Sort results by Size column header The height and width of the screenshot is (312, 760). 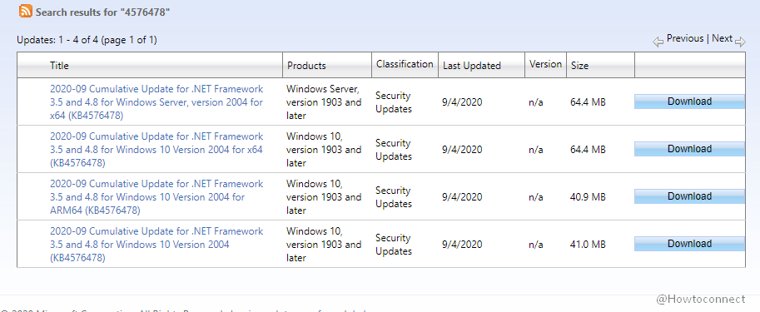pyautogui.click(x=579, y=66)
